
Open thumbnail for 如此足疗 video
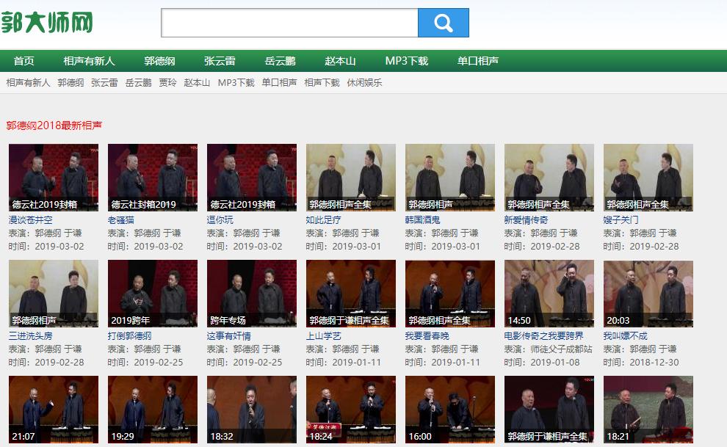pos(351,178)
